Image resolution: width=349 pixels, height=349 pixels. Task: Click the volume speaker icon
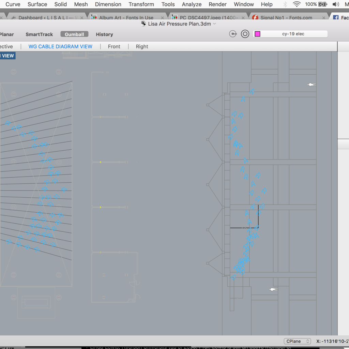pyautogui.click(x=336, y=4)
